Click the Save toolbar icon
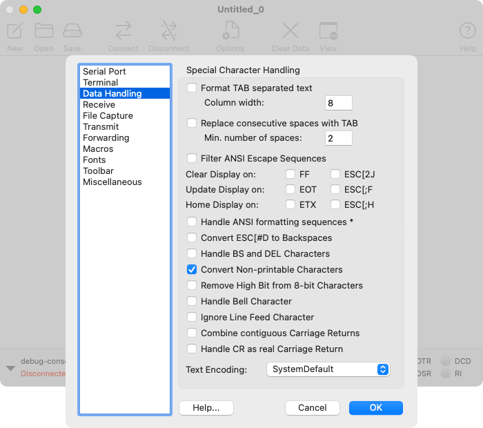The width and height of the screenshot is (483, 428). click(72, 31)
